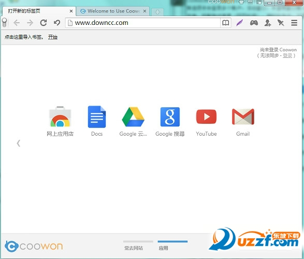Open the Gmail app icon

[243, 117]
